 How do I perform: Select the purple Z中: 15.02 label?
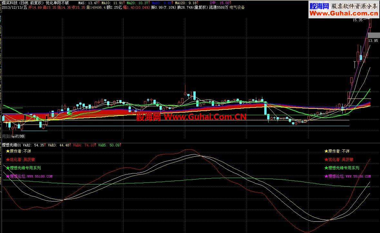(x=220, y=3)
